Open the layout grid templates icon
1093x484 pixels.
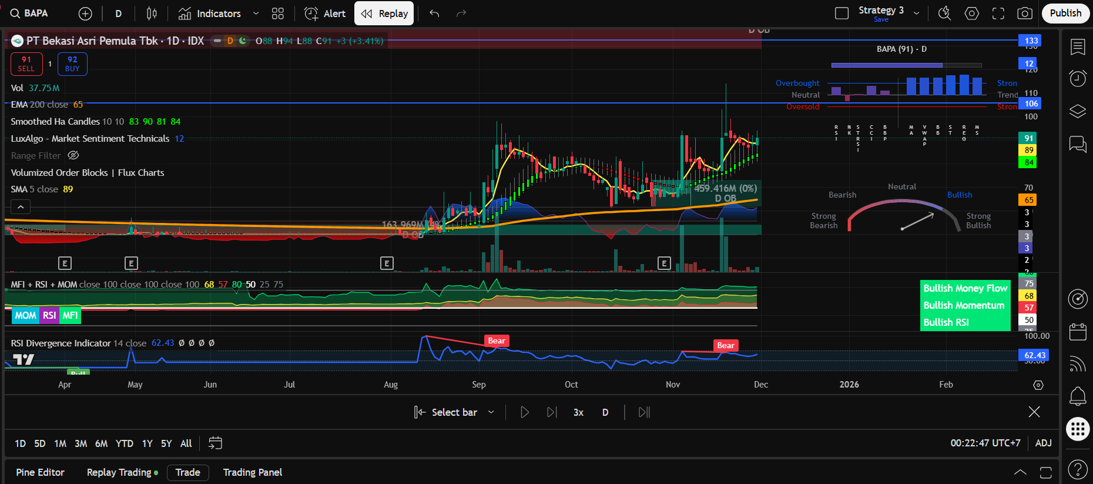click(x=278, y=14)
